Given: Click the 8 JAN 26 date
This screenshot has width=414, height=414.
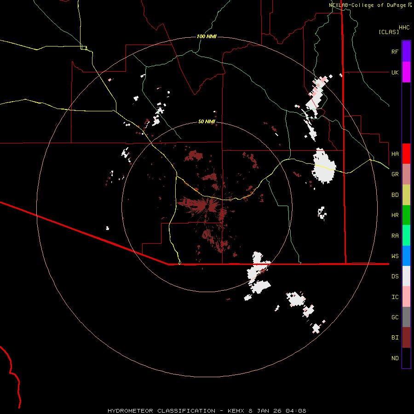Looking at the screenshot, I should point(265,411).
